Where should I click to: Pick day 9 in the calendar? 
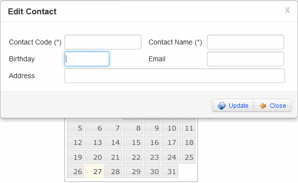[x=152, y=128]
